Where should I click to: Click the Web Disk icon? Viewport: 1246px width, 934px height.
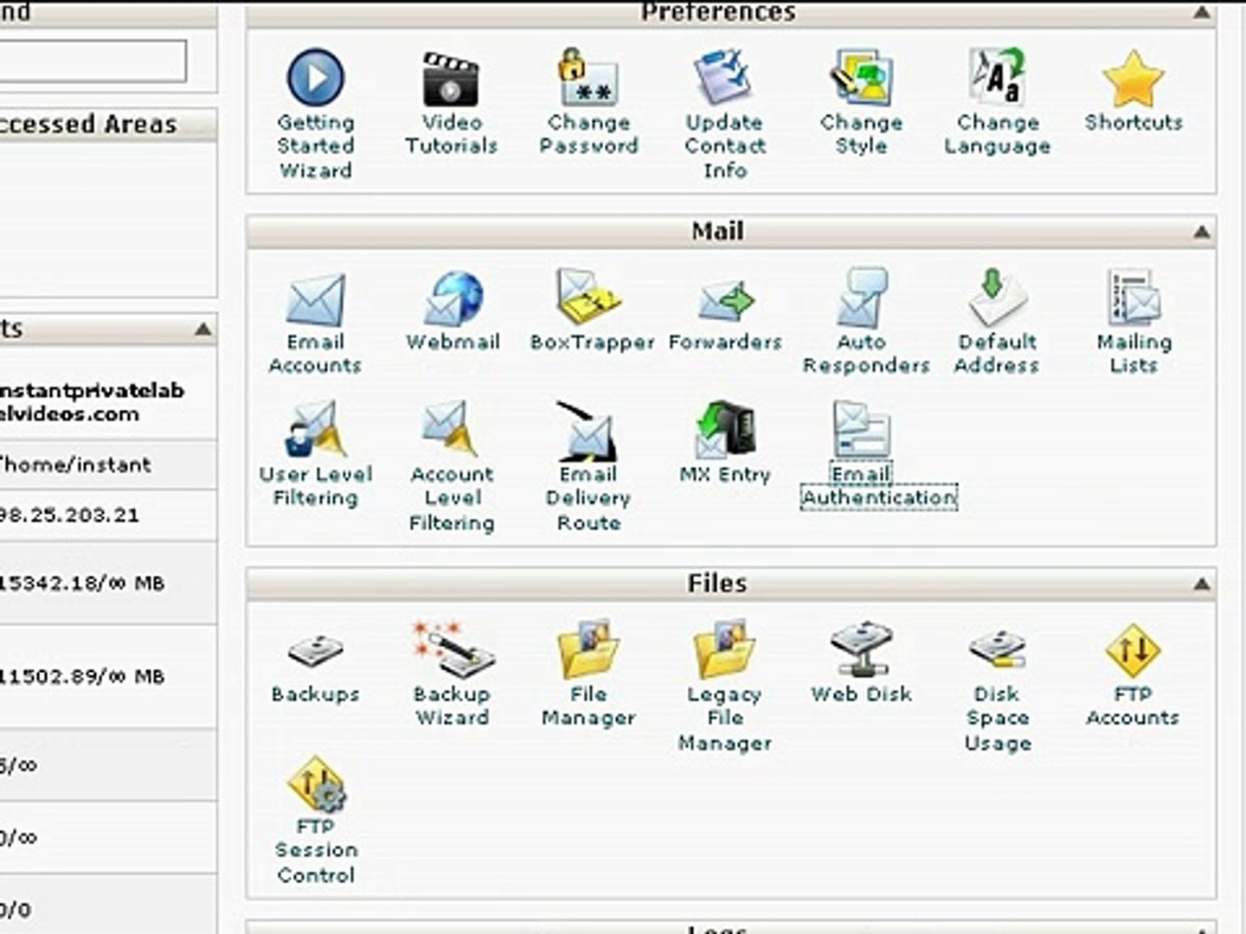coord(861,649)
